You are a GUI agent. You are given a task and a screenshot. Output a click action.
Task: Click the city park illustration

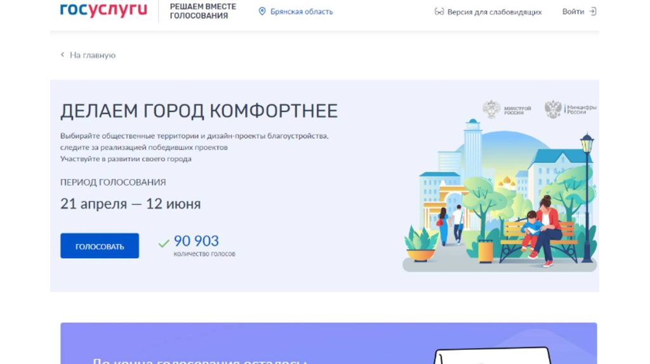pyautogui.click(x=500, y=195)
